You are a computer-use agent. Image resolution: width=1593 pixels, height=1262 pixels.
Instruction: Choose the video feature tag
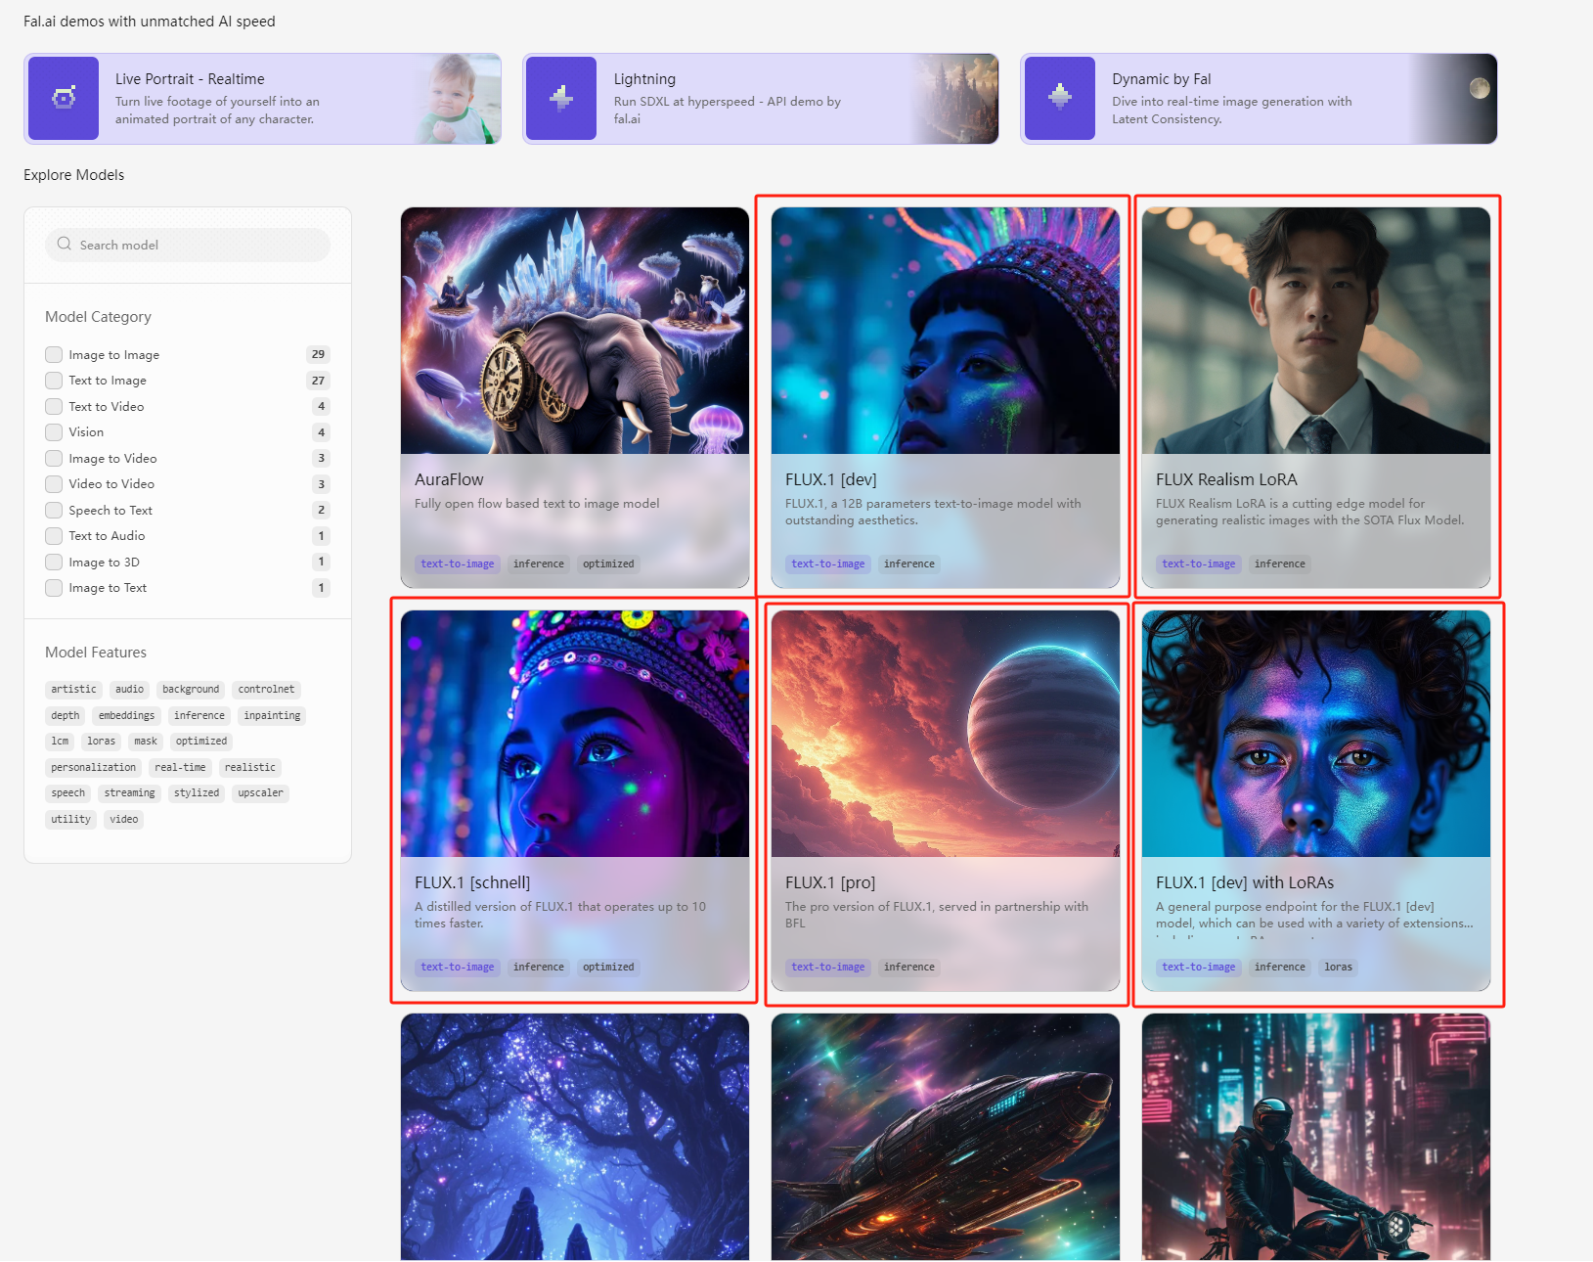pos(124,820)
